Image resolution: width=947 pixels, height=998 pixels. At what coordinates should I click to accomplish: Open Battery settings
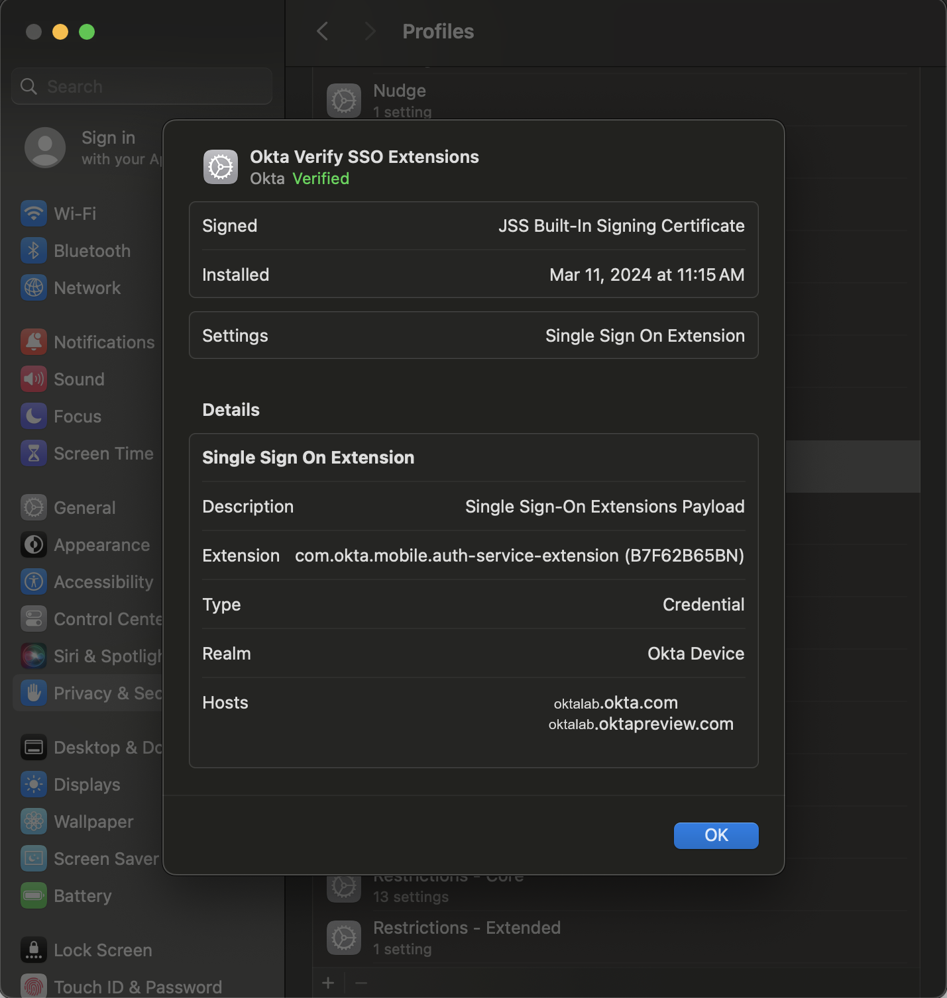82,895
